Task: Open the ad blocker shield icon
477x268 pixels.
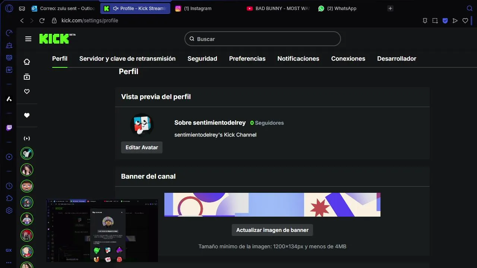Action: pos(445,21)
